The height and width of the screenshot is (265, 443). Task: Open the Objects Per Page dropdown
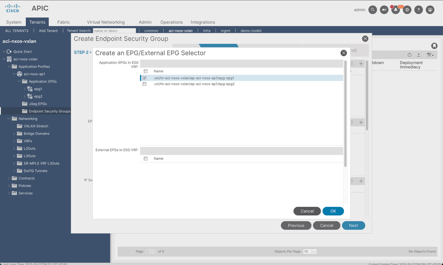(x=314, y=251)
